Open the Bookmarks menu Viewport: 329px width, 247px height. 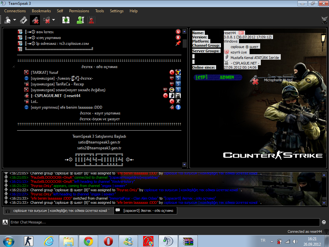41,11
